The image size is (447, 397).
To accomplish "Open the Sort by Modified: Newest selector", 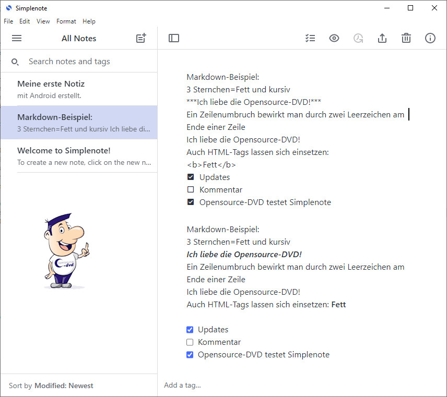I will click(63, 386).
